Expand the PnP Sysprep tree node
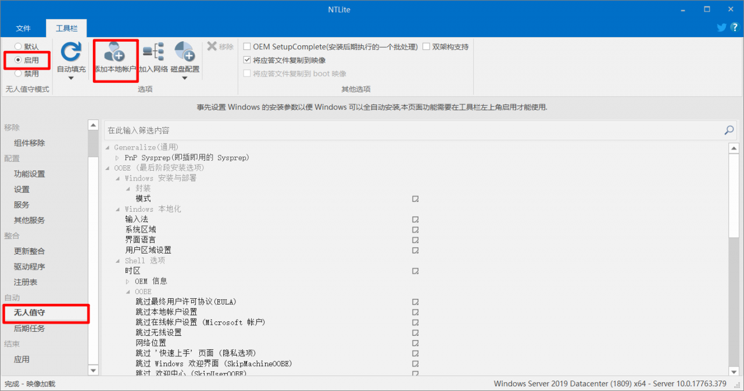 [117, 158]
